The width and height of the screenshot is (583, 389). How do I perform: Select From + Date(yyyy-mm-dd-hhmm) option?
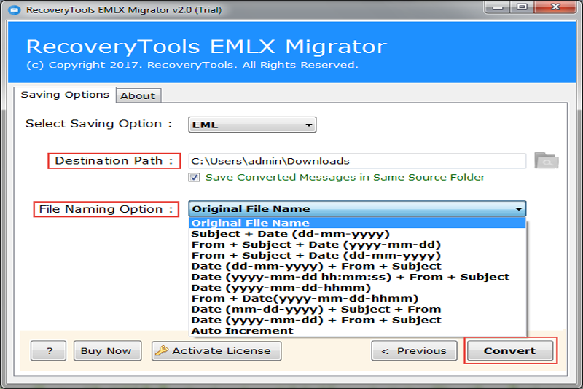(357, 299)
